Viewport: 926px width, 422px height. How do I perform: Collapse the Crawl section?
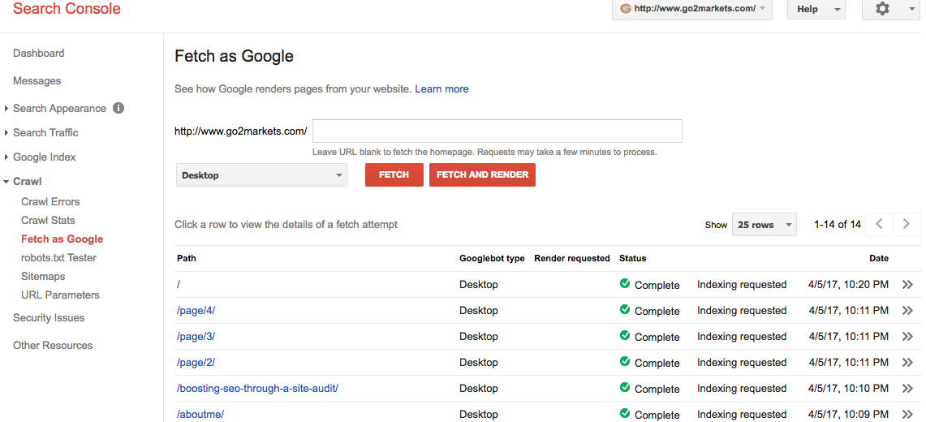[x=27, y=182]
